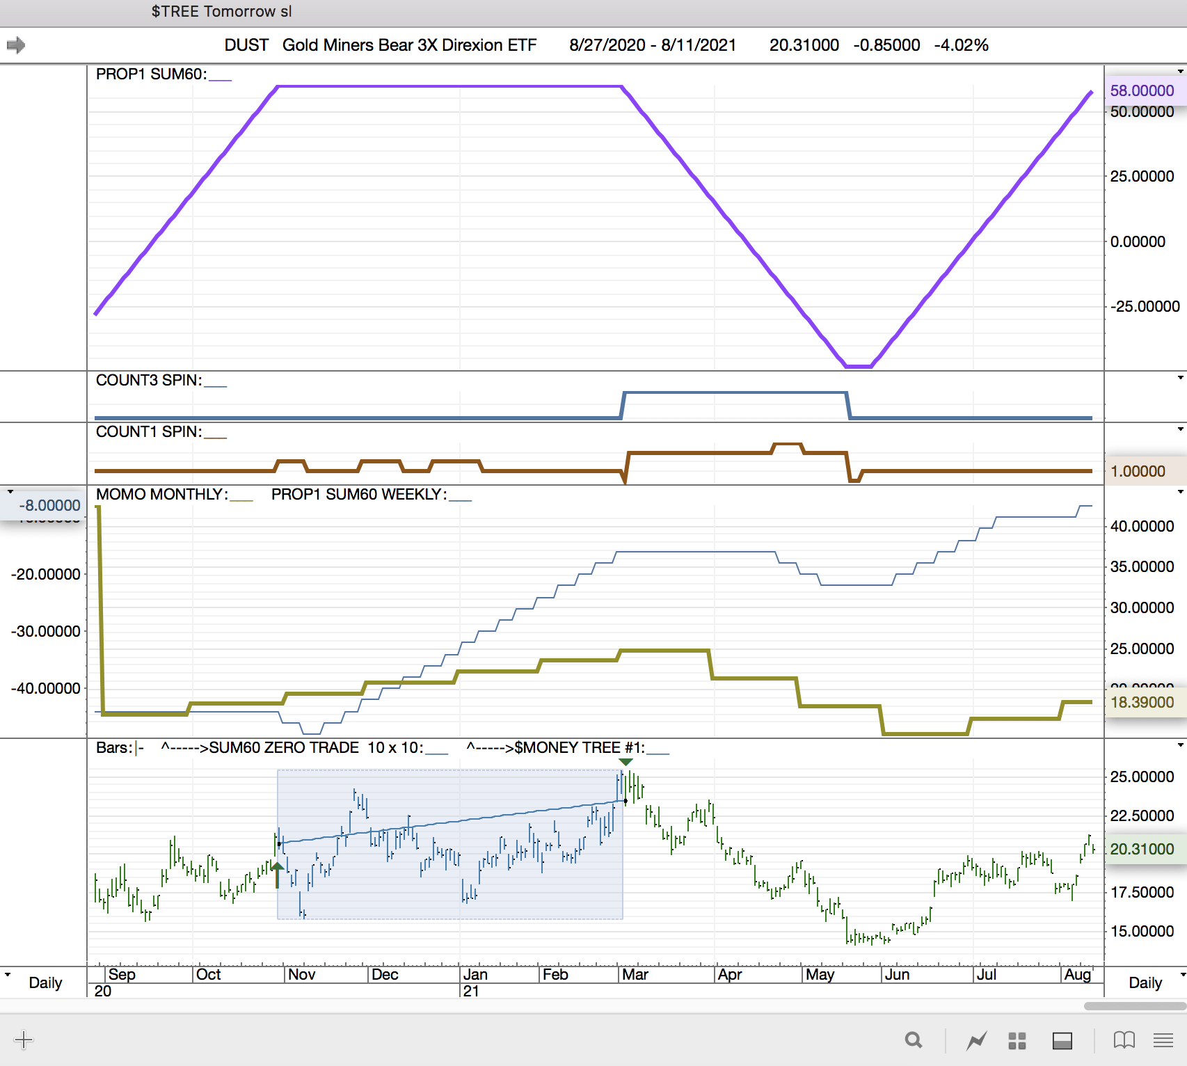Click the green sell triangle near March
Image resolution: width=1187 pixels, height=1066 pixels.
tap(626, 763)
